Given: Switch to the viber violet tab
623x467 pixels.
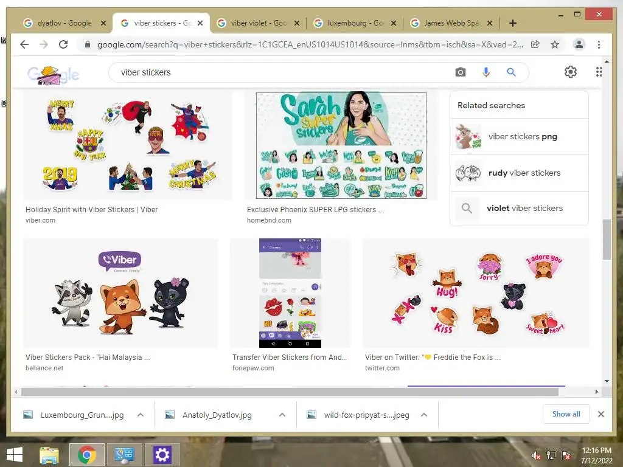Looking at the screenshot, I should [x=258, y=23].
